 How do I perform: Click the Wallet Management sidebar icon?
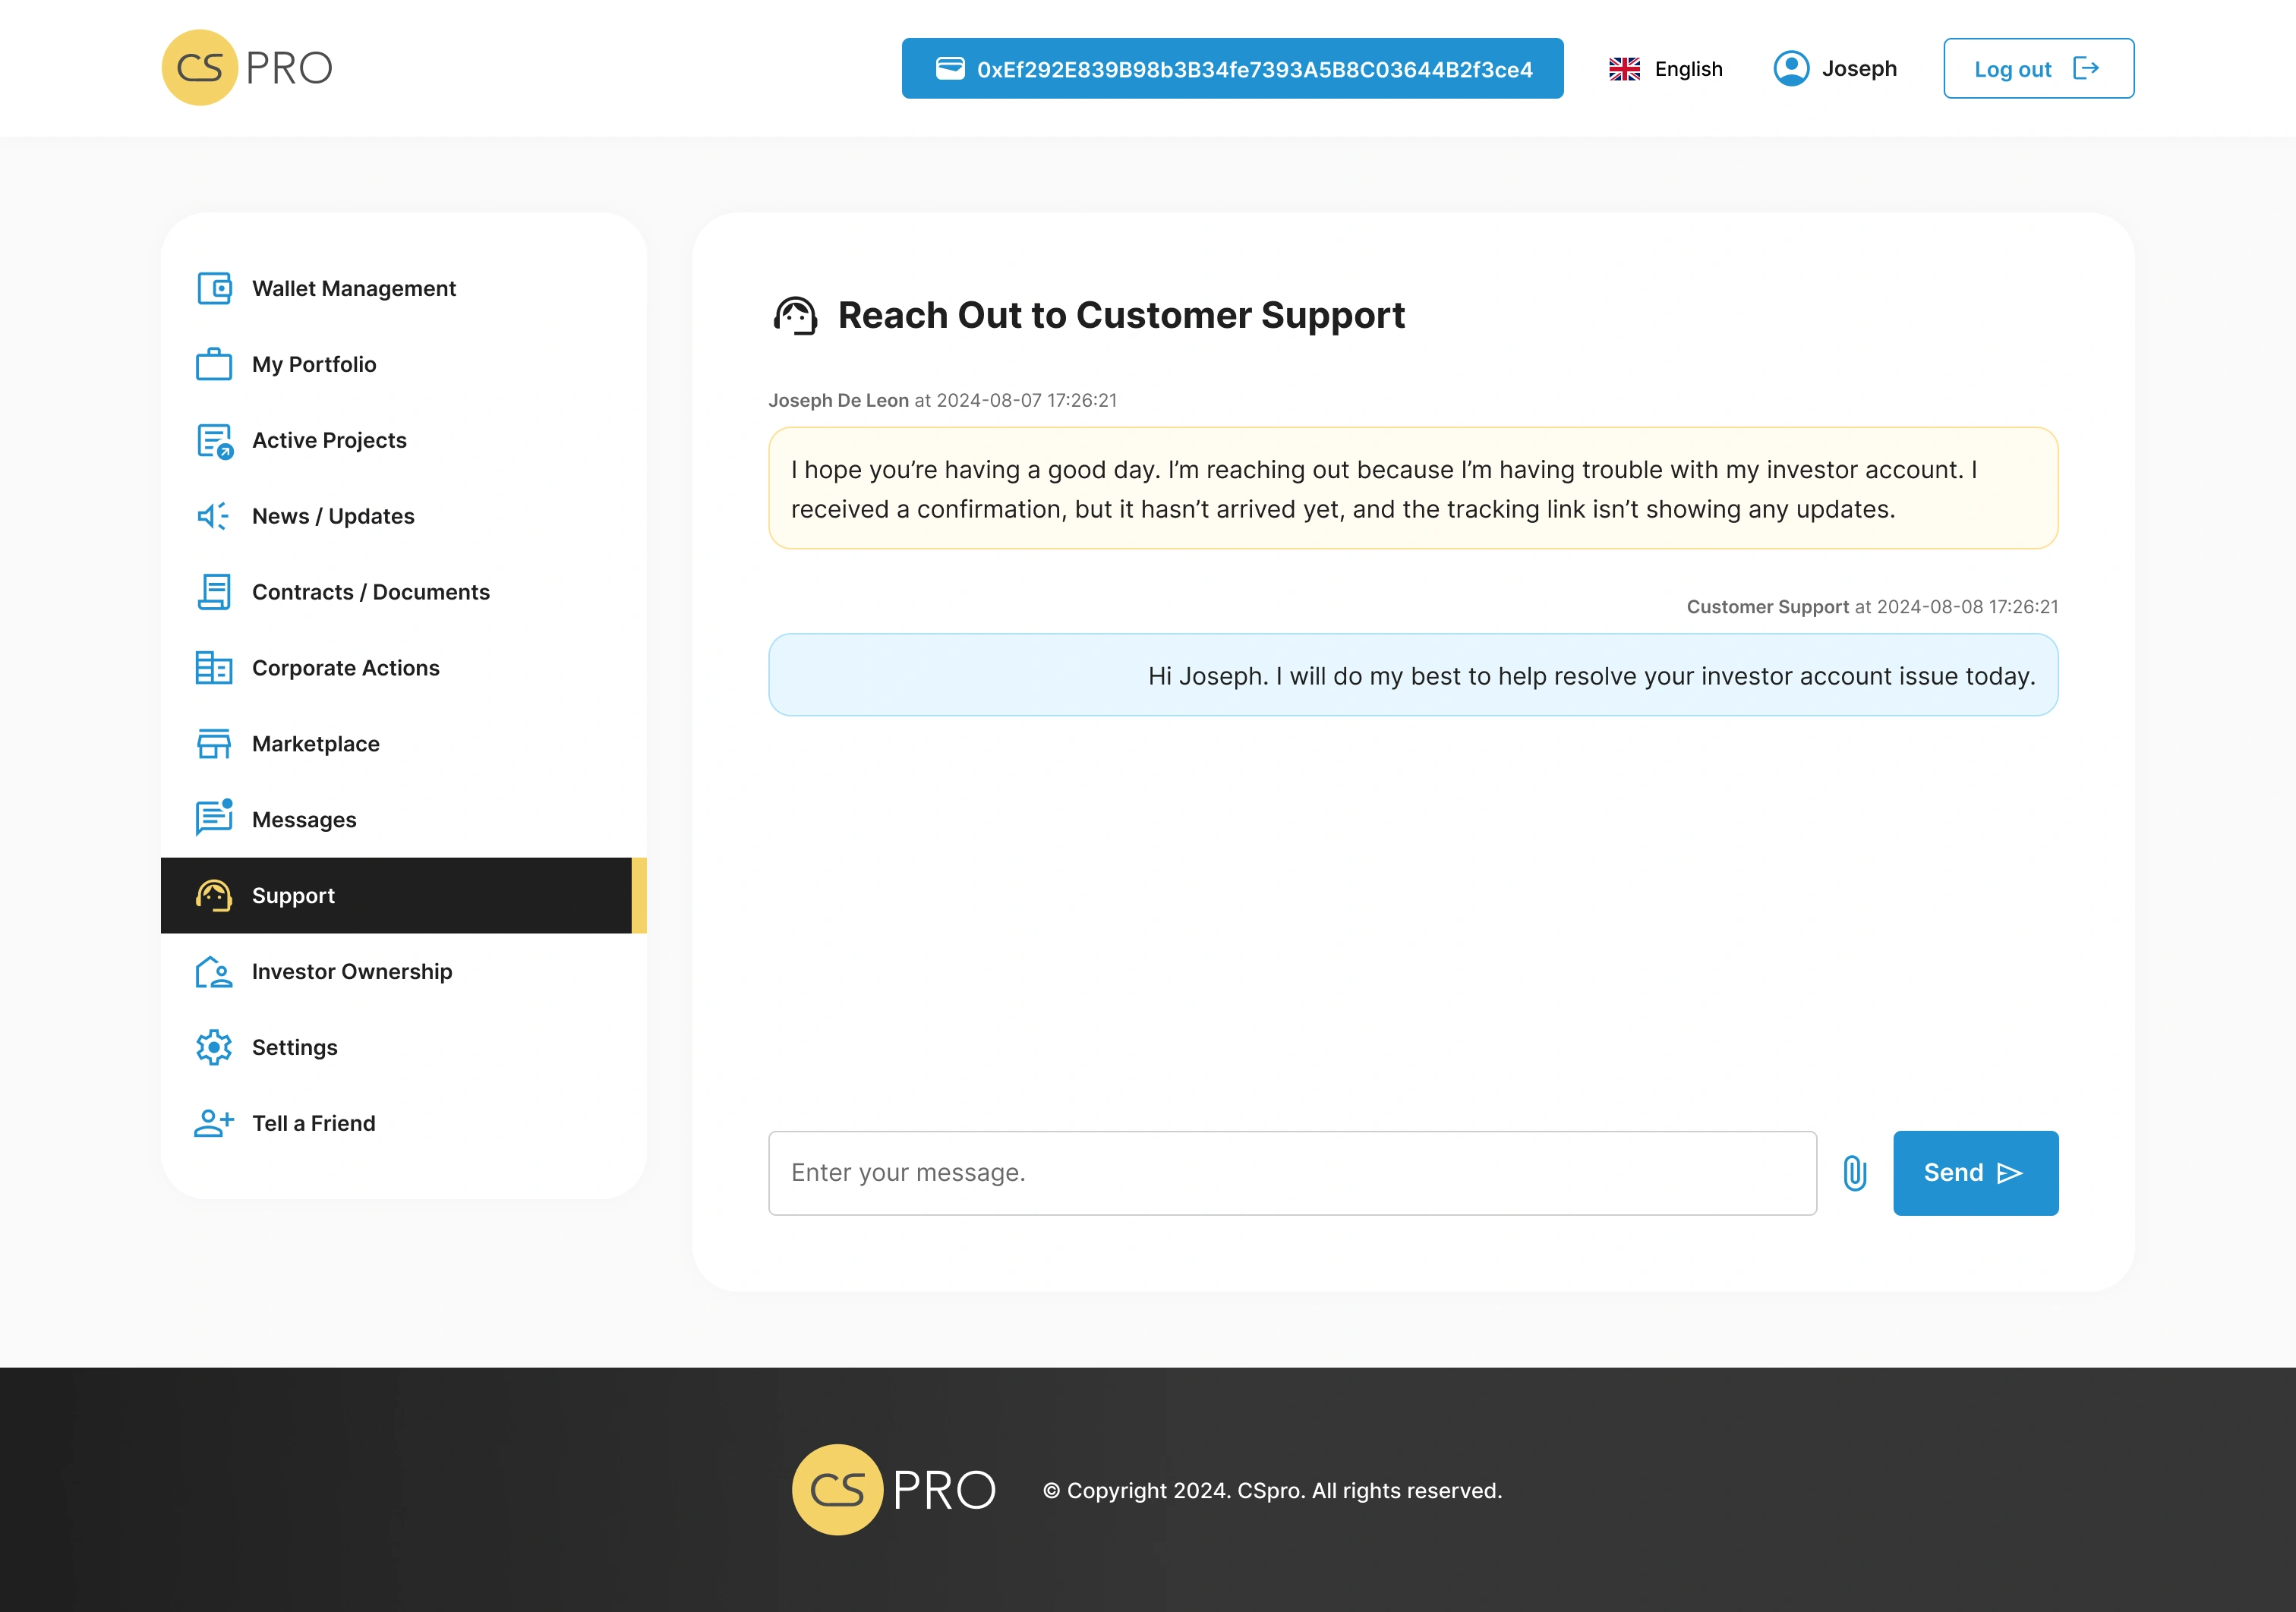click(214, 289)
